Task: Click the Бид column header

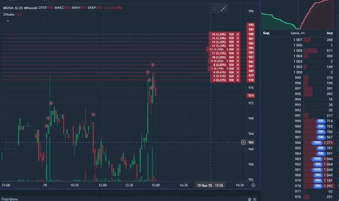Action: 266,33
